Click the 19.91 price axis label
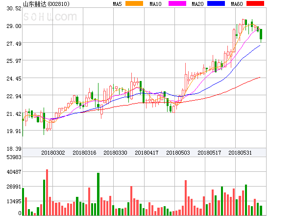Screen dimensions: 294x216 pos(14,131)
